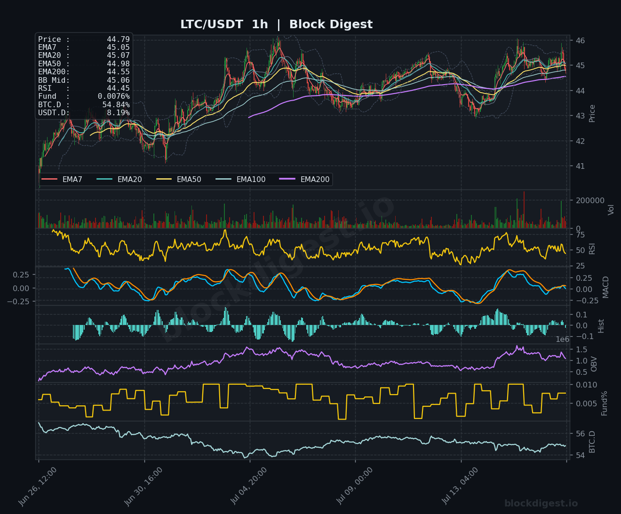The width and height of the screenshot is (621, 514).
Task: Click the 75 RSI axis tick
Action: pos(580,235)
